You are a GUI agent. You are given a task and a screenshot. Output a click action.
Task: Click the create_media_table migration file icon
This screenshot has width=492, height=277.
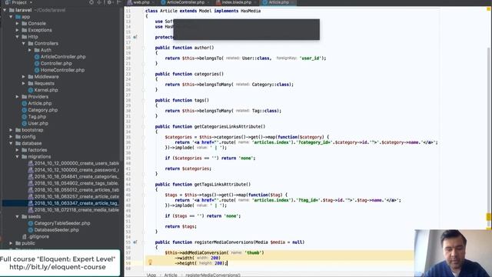point(31,210)
